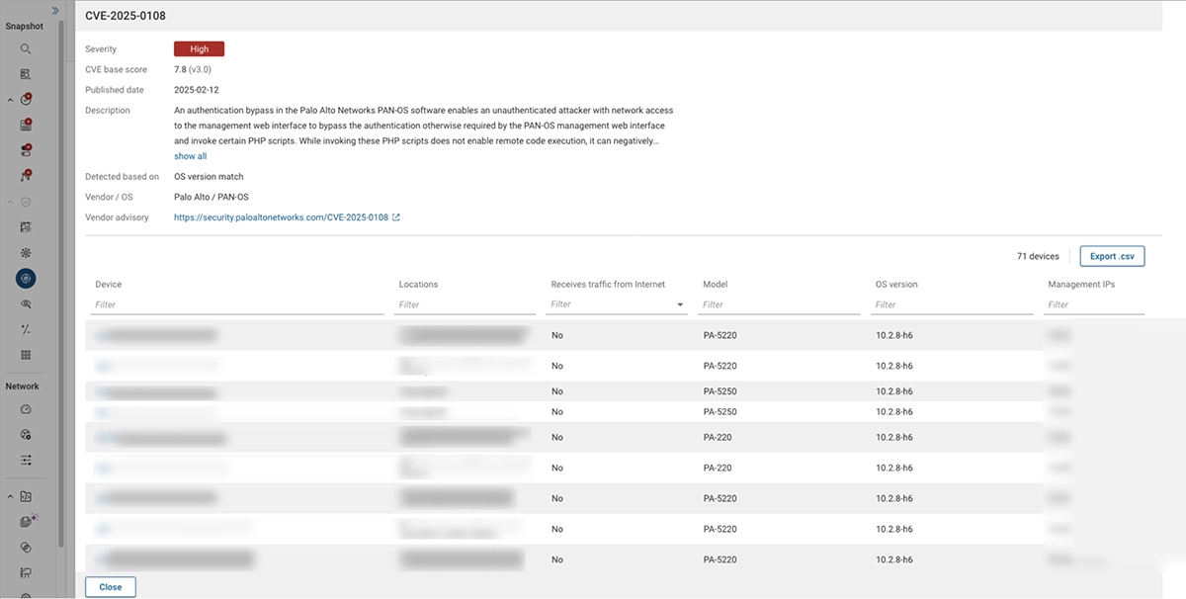Open the highlighted vulnerability shield icon in sidebar
The image size is (1186, 599).
[x=26, y=279]
